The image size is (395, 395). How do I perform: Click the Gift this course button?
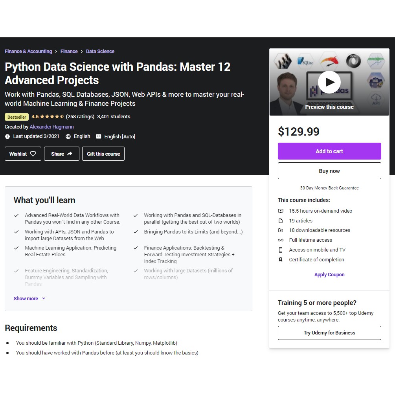pos(103,154)
